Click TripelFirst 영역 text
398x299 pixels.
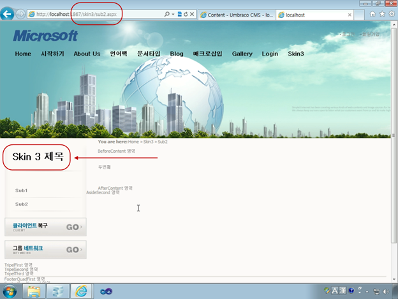18,265
